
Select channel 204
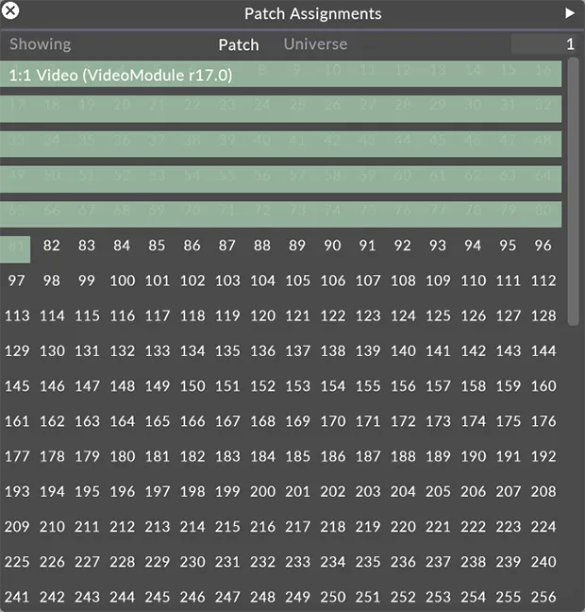point(403,491)
